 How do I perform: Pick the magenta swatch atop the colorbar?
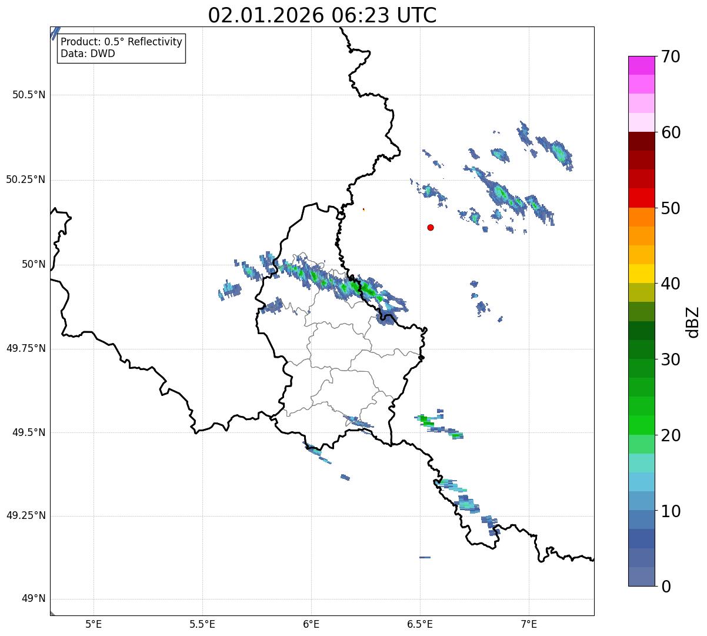642,65
